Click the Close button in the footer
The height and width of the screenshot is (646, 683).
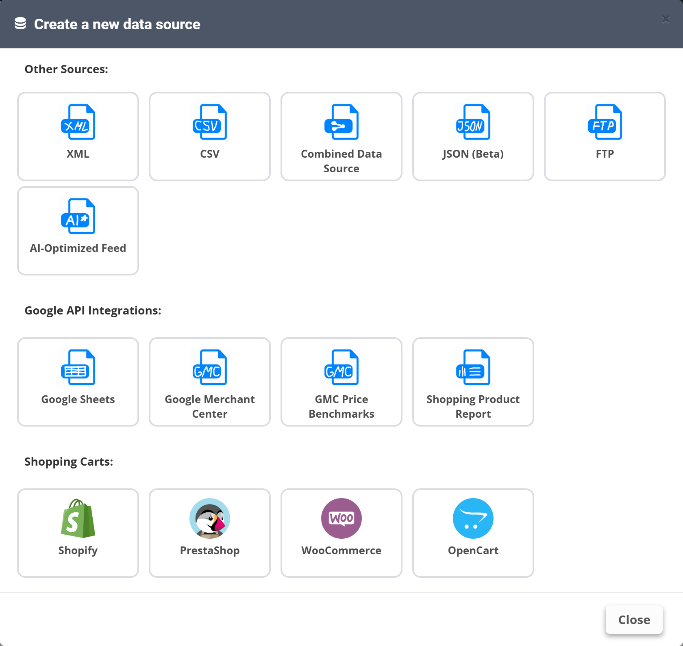(634, 620)
